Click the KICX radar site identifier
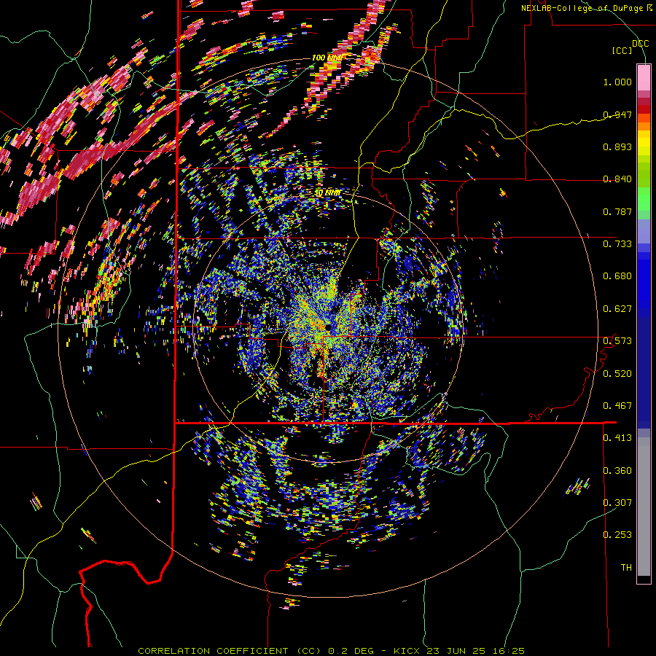This screenshot has width=656, height=656. [x=406, y=651]
